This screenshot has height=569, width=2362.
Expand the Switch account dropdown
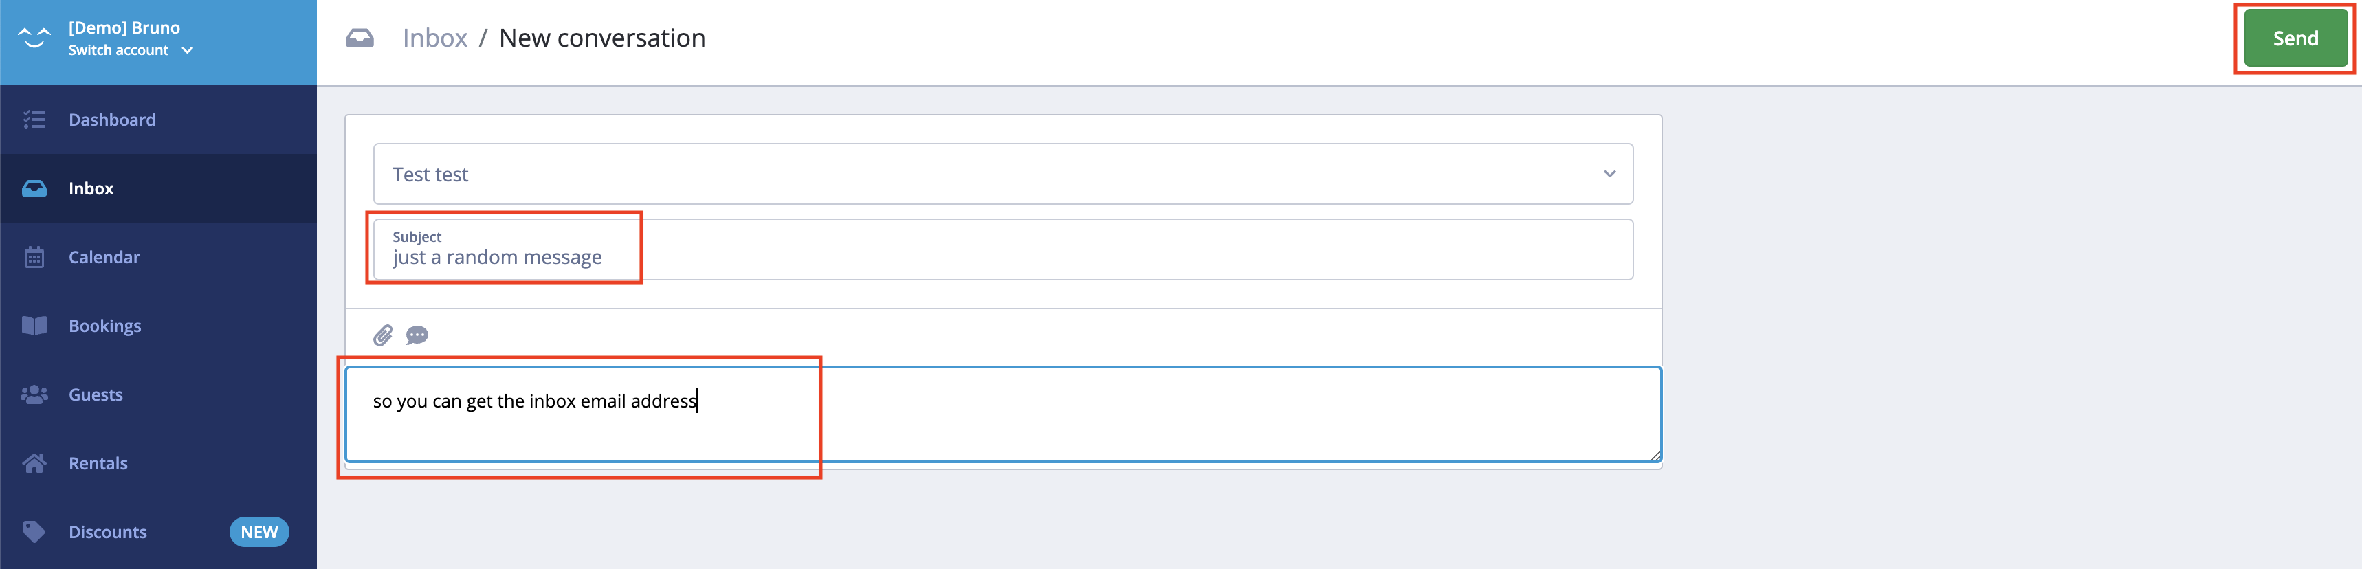131,50
